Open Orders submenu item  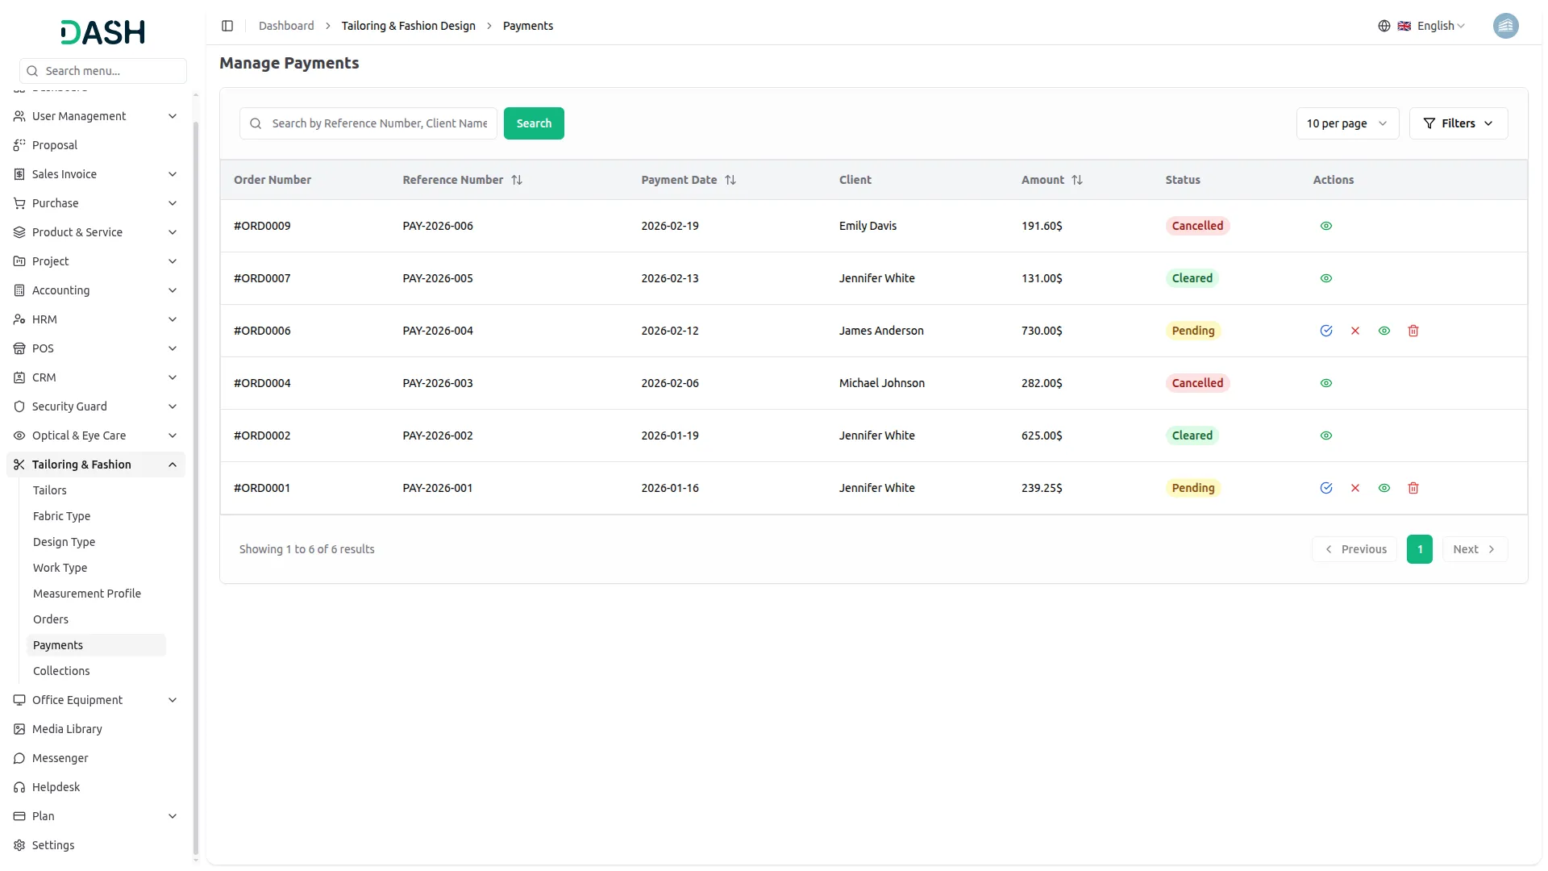click(x=51, y=619)
